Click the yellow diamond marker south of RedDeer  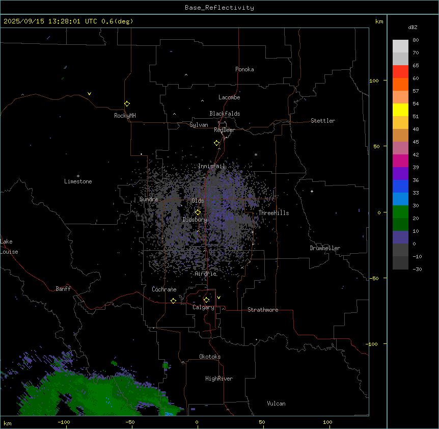(x=216, y=143)
